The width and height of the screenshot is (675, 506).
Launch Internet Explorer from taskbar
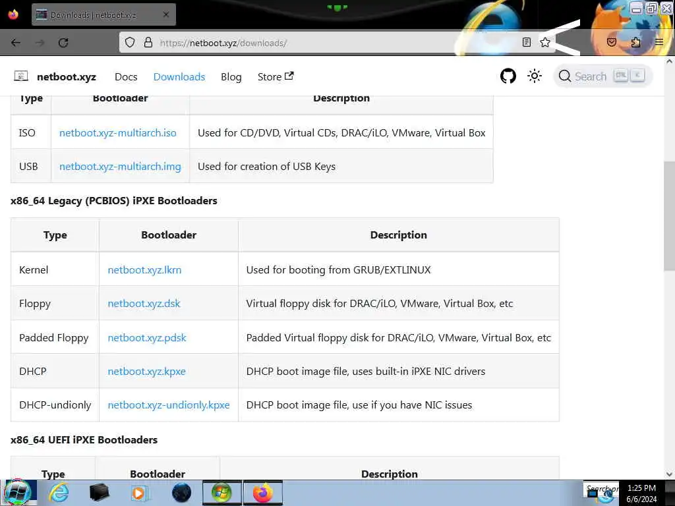(x=59, y=493)
